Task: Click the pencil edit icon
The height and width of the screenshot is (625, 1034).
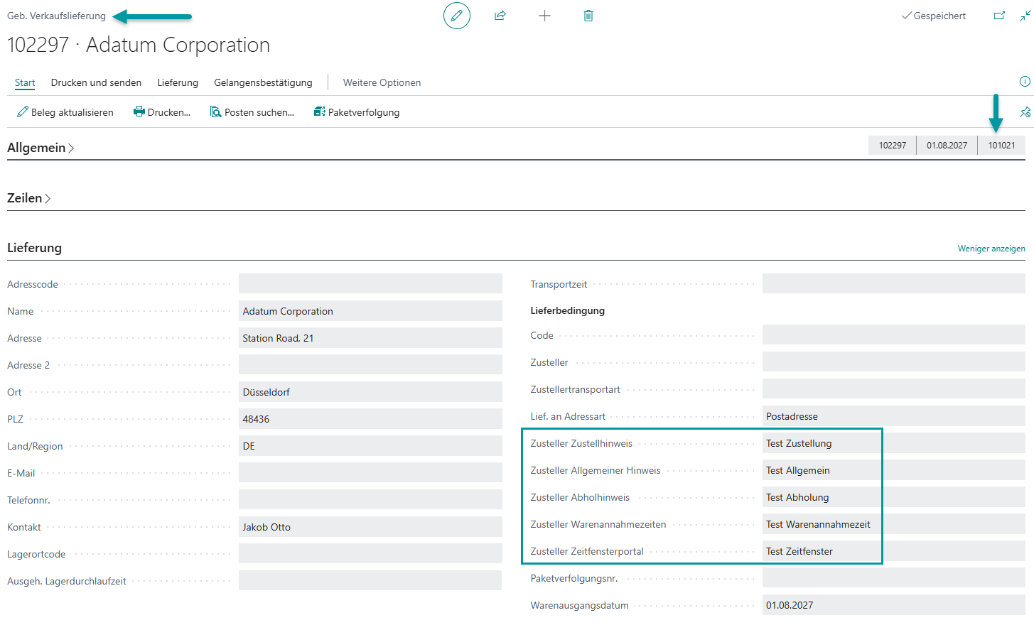Action: 457,16
